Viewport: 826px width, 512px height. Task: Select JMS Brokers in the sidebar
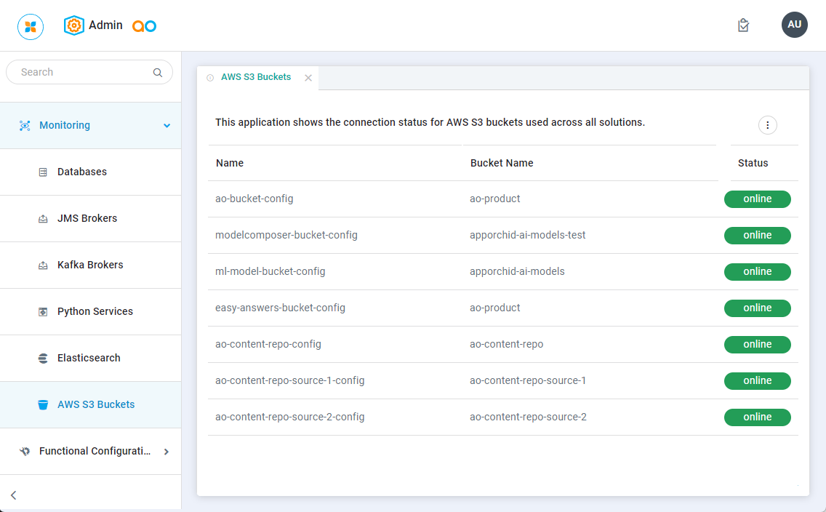(x=87, y=219)
